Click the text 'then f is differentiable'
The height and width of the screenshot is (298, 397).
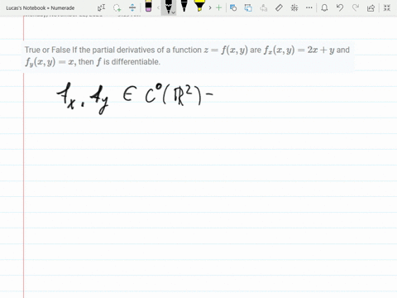(119, 62)
